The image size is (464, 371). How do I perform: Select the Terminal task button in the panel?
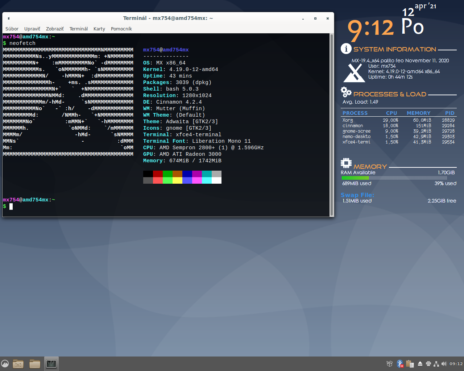click(x=51, y=363)
